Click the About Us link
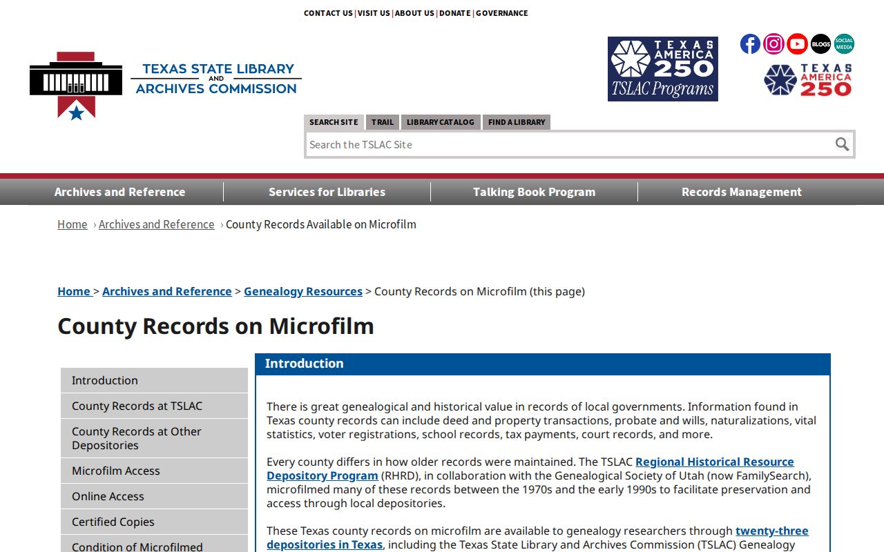884x552 pixels. [x=414, y=13]
